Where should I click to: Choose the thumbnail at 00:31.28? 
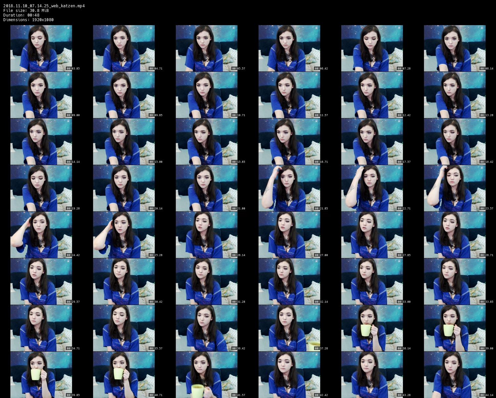click(206, 282)
